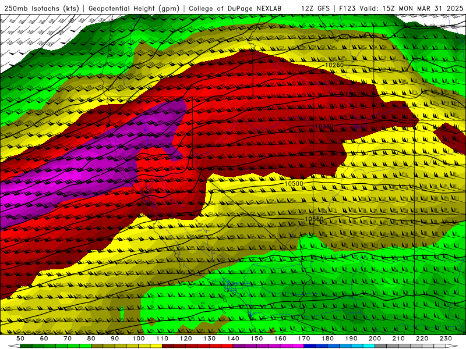Click the 140 knot legend value
The image size is (466, 349).
(x=233, y=339)
